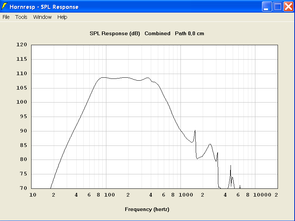Click the 90 dB y-axis label

tap(23, 131)
